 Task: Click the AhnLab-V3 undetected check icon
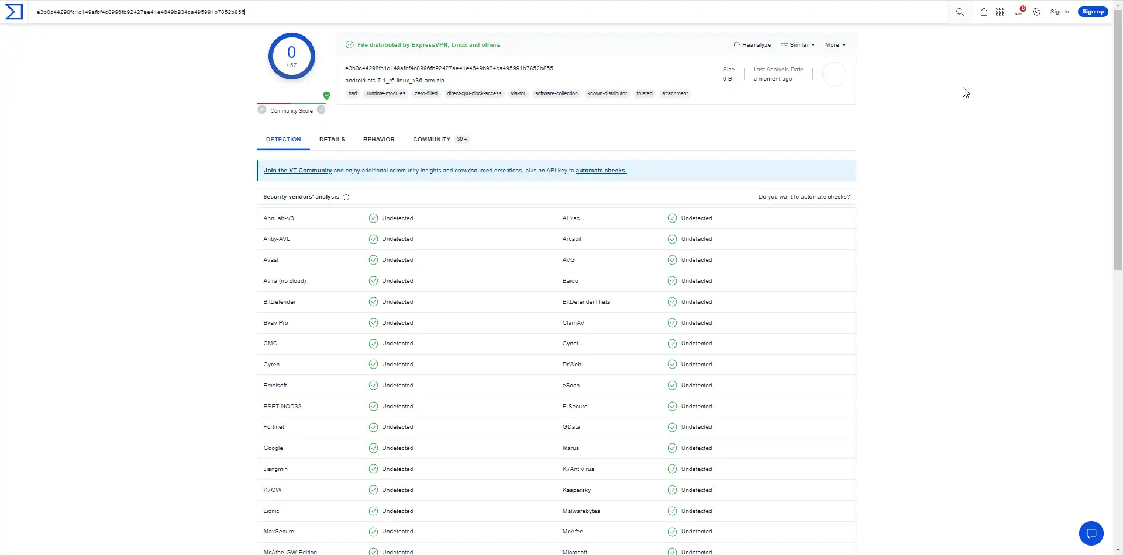[373, 218]
